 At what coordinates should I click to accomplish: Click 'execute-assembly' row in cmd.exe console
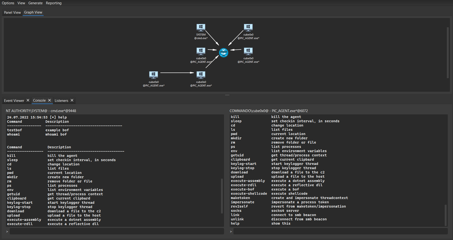pyautogui.click(x=54, y=220)
